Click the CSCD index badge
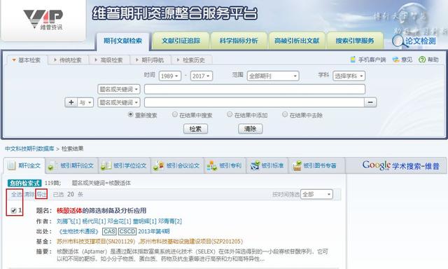This screenshot has height=269, width=448. [x=127, y=231]
